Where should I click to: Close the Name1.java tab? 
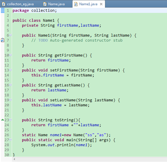(x=101, y=4)
